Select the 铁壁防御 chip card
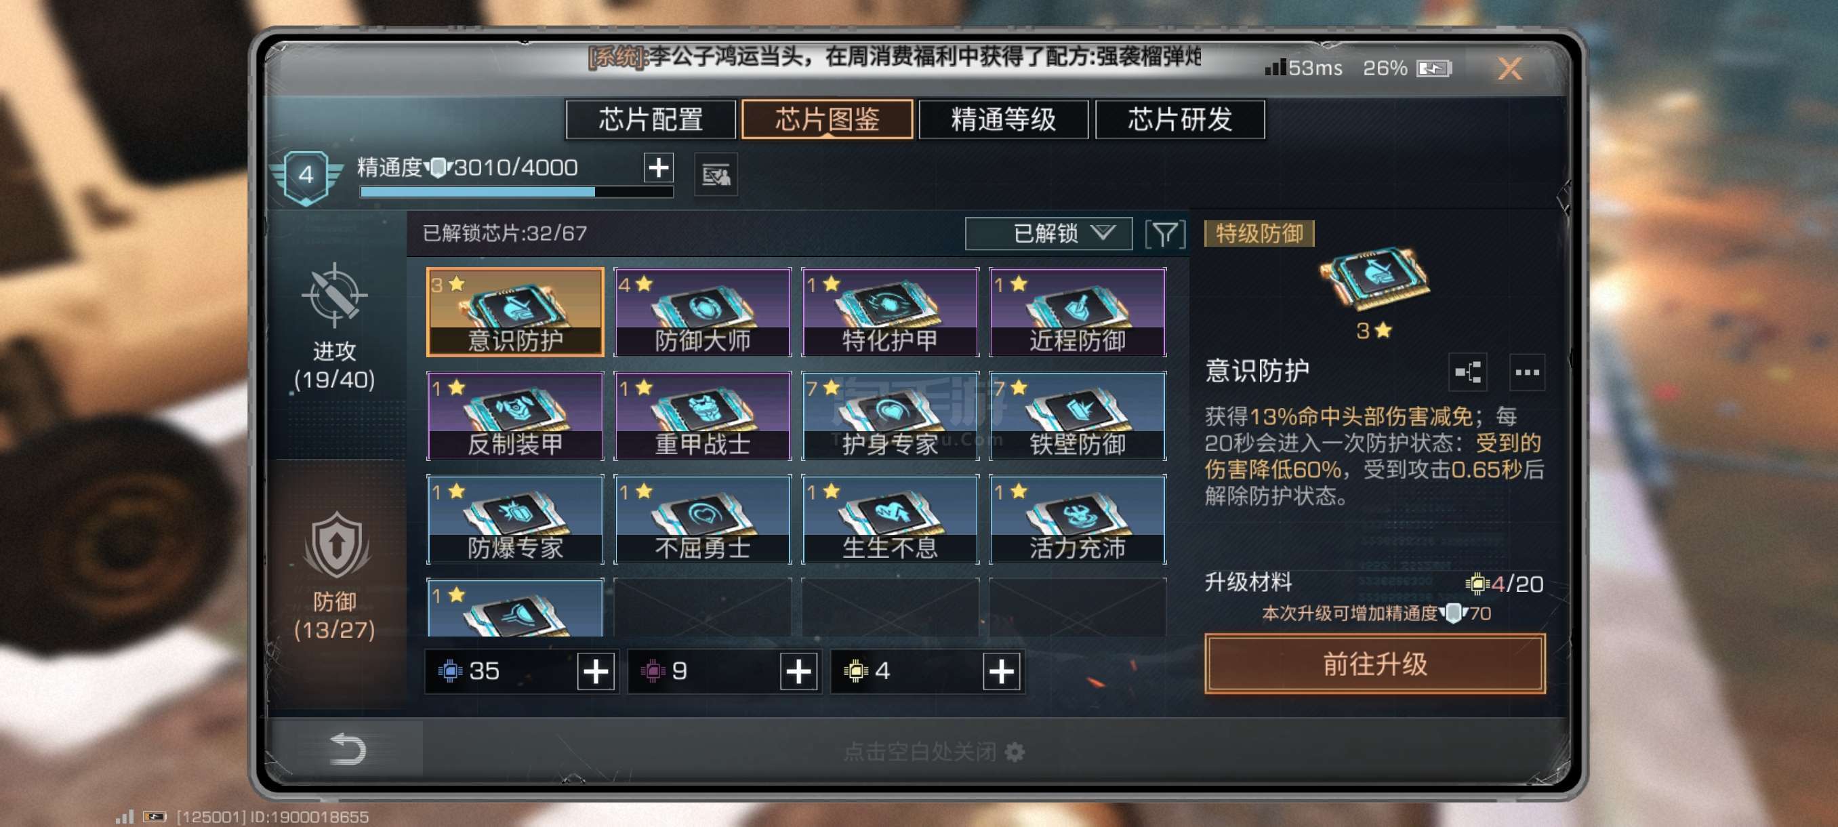The width and height of the screenshot is (1838, 827). coord(1078,416)
